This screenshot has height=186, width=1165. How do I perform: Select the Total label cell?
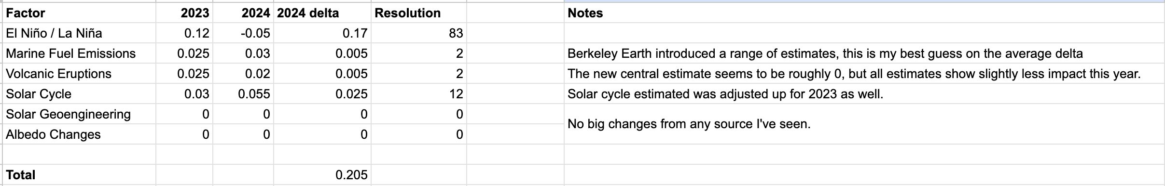[80, 175]
